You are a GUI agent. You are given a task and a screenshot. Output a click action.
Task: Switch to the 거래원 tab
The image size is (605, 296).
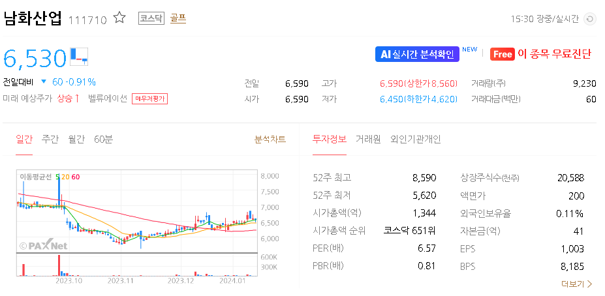(x=368, y=139)
